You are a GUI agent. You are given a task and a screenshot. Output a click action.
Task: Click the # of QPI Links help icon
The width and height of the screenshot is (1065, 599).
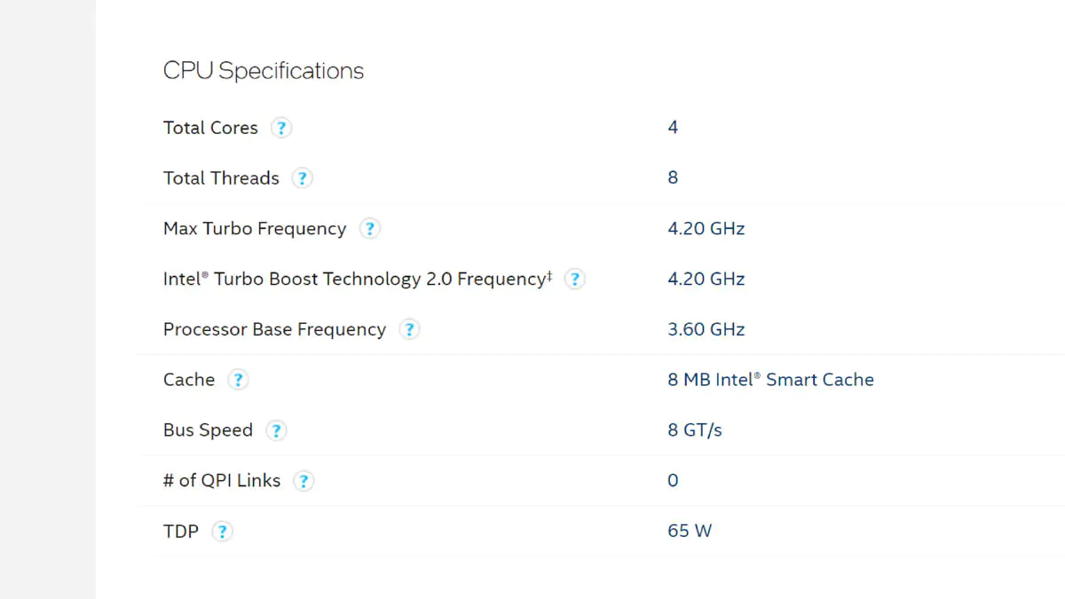[x=304, y=482]
